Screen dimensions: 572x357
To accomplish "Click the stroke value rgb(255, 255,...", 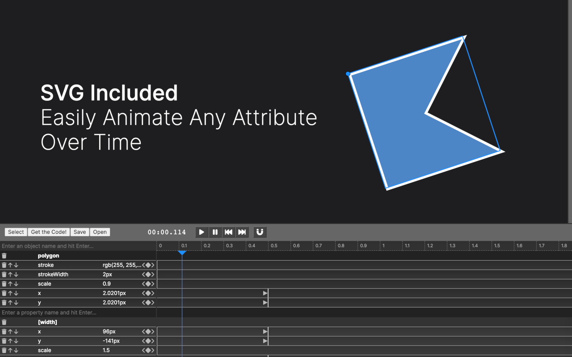I will 122,265.
